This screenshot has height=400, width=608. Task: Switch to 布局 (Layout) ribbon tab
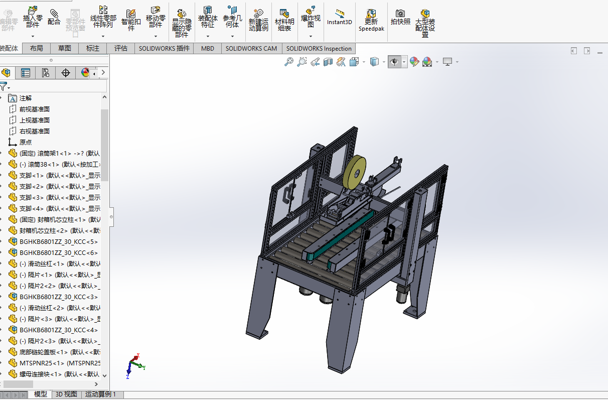(x=36, y=48)
